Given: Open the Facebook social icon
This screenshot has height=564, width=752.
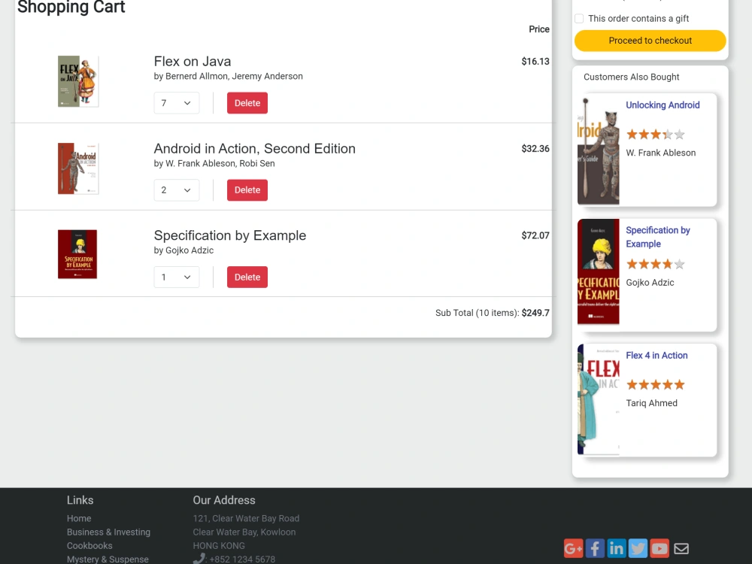Looking at the screenshot, I should (x=595, y=548).
